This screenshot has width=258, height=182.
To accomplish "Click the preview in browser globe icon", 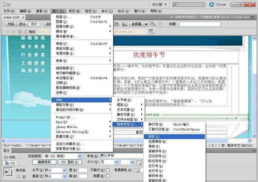I will [125, 24].
